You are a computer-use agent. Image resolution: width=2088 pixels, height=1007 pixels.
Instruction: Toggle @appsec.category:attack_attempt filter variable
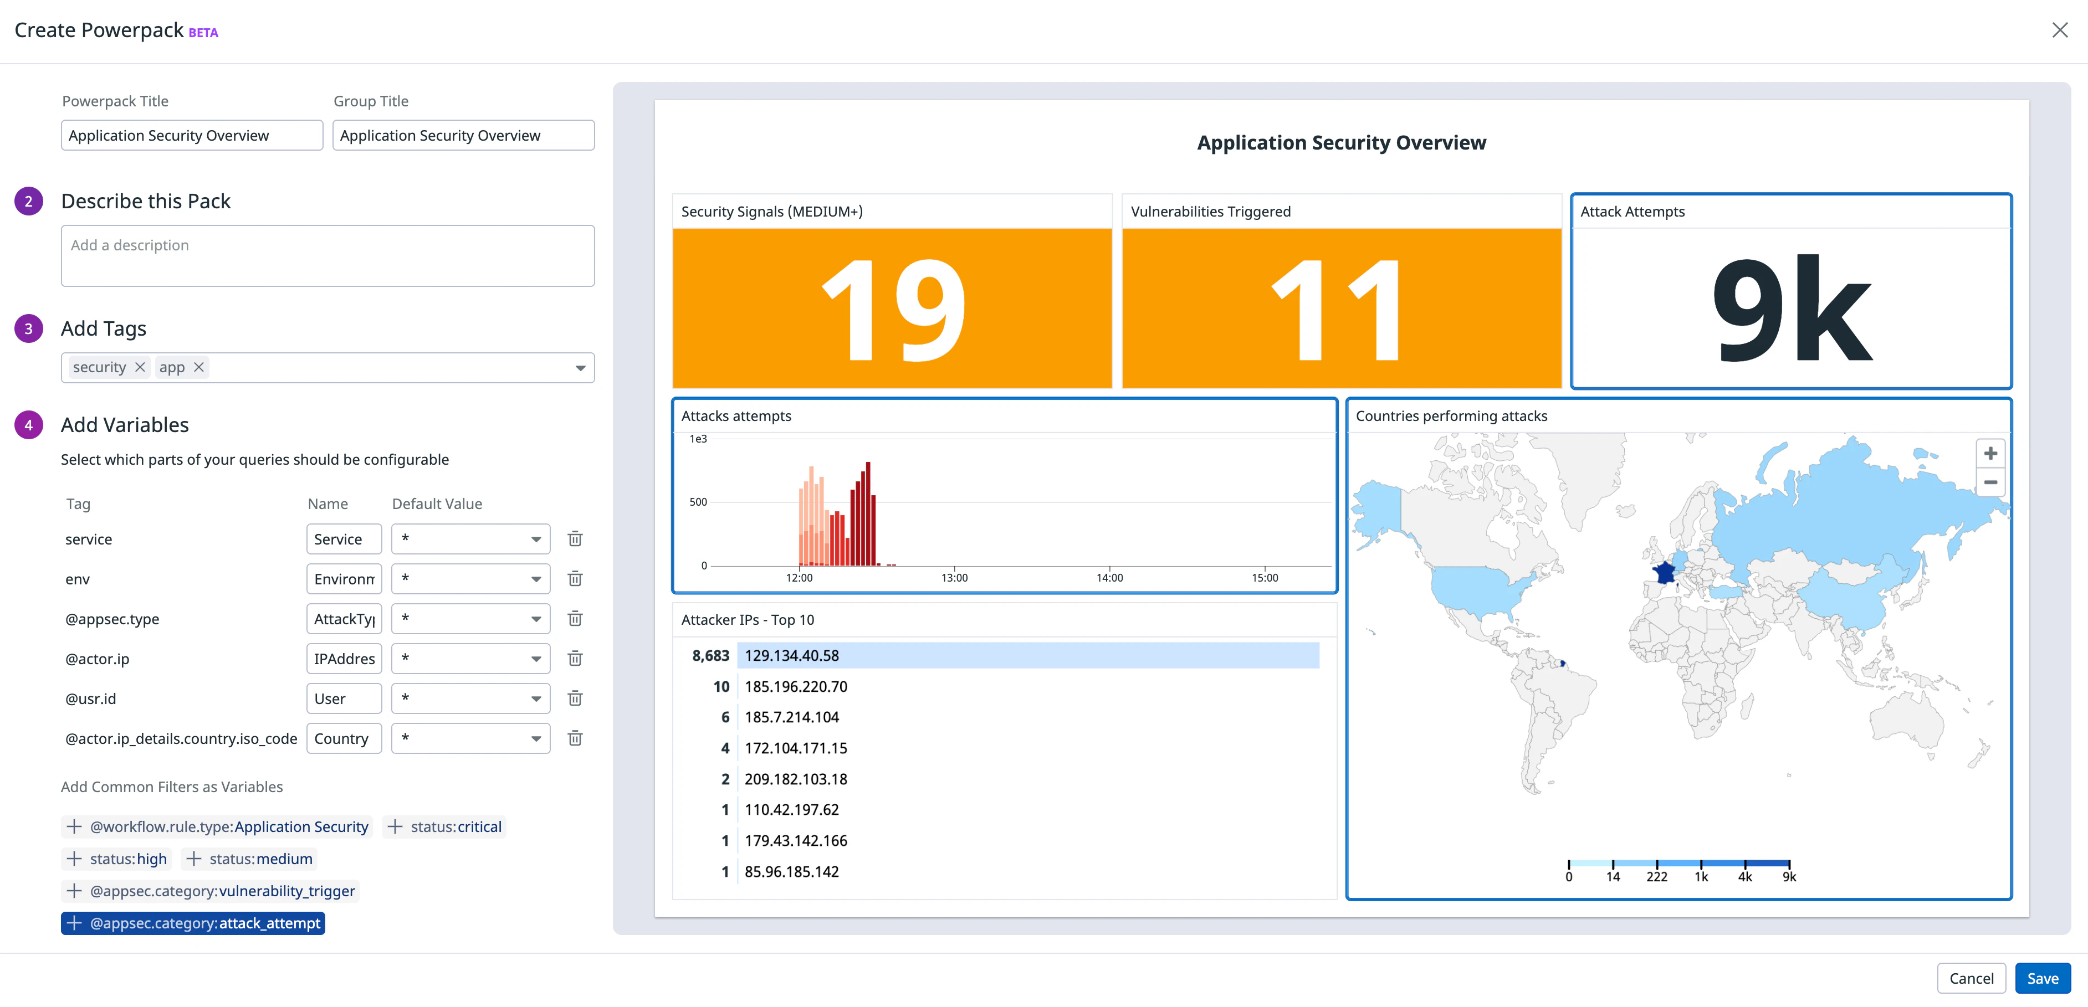(193, 923)
